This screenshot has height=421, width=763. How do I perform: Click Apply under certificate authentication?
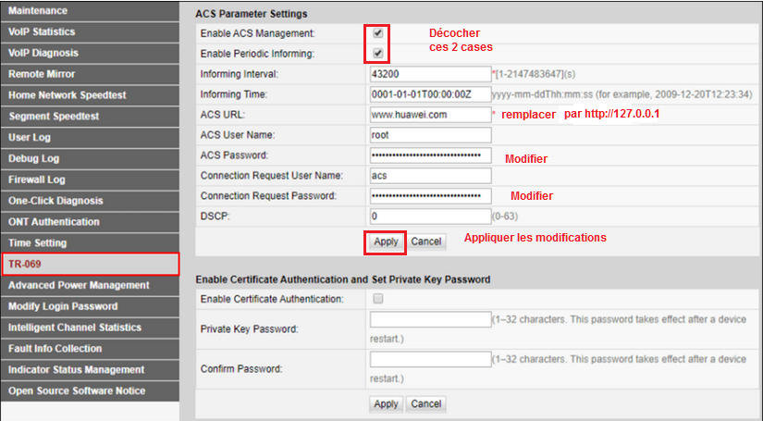pyautogui.click(x=386, y=404)
